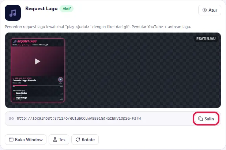Click Contoh Lagu Favorit song title
The width and height of the screenshot is (226, 150).
[25, 80]
